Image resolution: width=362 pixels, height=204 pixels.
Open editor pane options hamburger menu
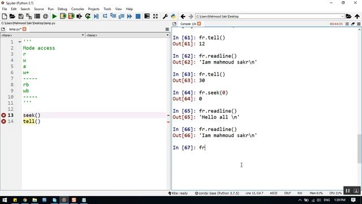(167, 29)
